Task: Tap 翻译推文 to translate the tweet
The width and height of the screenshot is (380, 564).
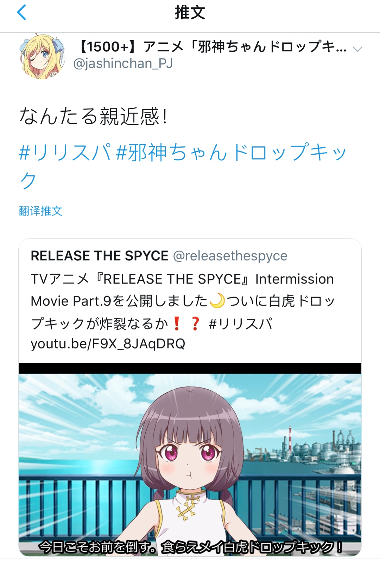Action: (x=40, y=211)
